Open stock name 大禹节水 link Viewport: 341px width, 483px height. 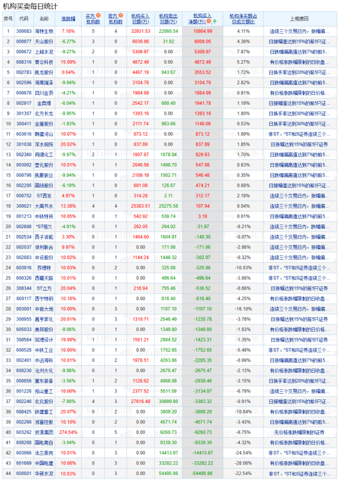click(44, 206)
